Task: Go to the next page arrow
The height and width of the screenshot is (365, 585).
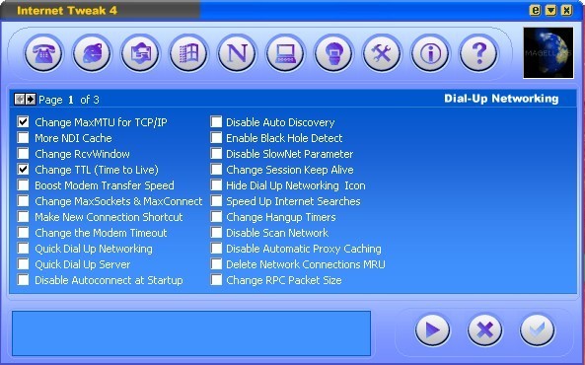Action: 31,100
